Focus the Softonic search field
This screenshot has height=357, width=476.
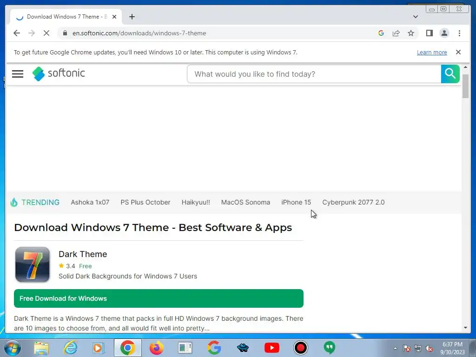point(314,74)
